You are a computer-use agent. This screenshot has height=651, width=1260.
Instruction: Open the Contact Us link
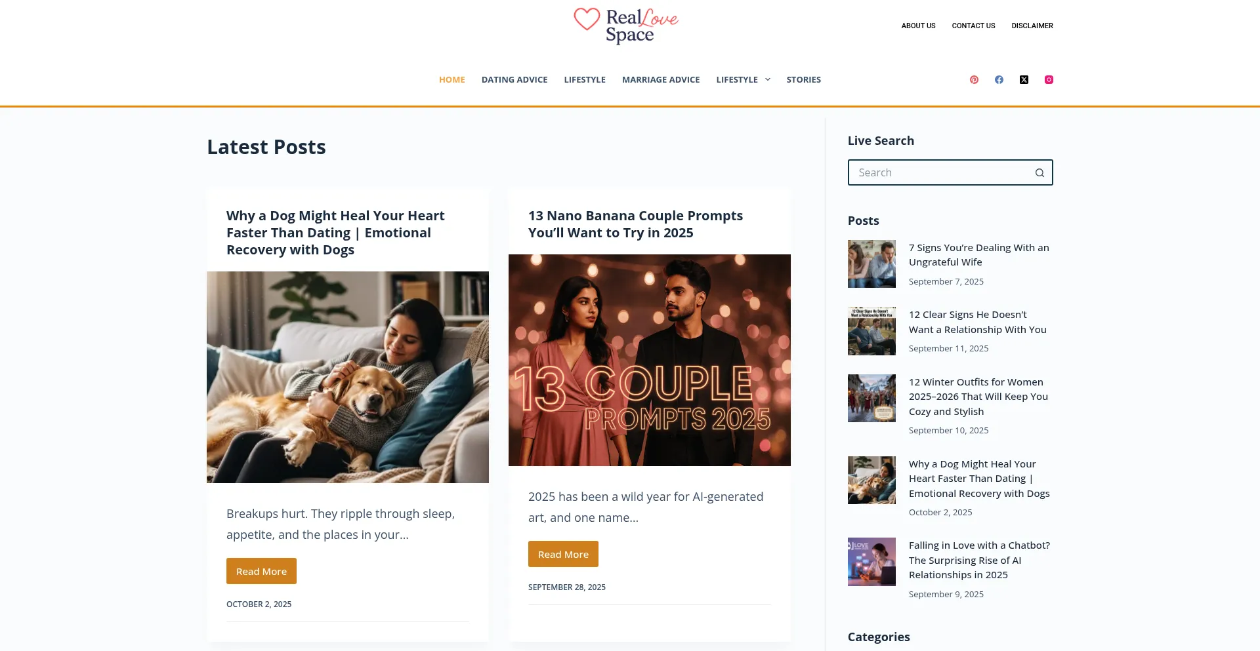coord(973,26)
